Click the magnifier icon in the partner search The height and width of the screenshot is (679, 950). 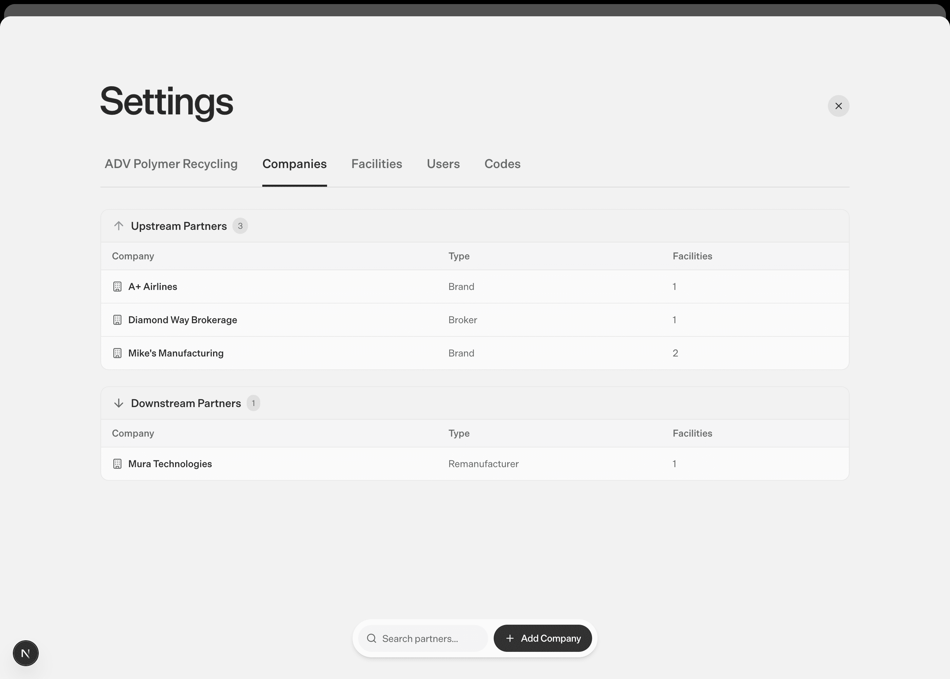372,639
